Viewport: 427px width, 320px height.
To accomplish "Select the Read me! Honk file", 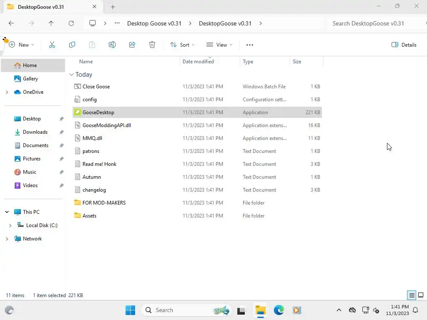I will (x=197, y=164).
